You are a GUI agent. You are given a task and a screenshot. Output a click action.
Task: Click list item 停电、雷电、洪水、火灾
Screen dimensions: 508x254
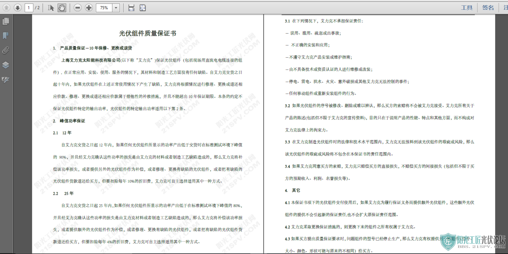pyautogui.click(x=347, y=82)
